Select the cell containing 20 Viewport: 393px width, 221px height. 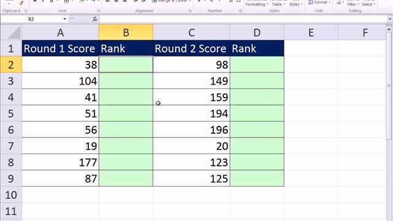tap(192, 146)
